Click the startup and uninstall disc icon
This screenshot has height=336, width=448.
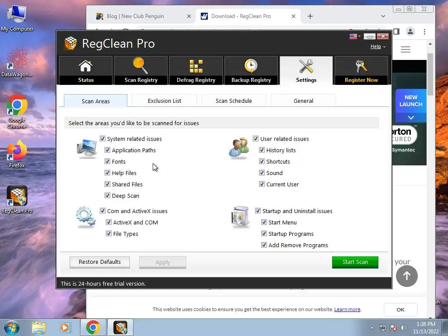tap(240, 217)
